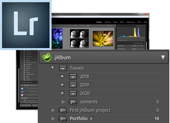This screenshot has height=123, width=170.
Task: Toggle the Original Photo checkbox
Action: point(118,40)
